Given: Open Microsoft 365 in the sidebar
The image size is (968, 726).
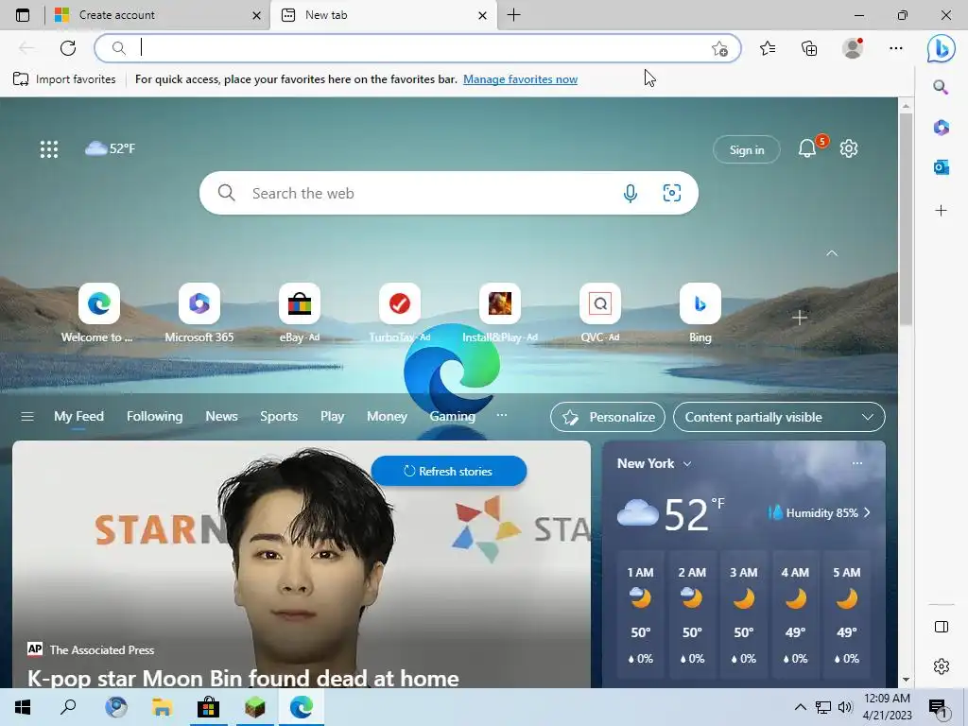Looking at the screenshot, I should point(941,128).
